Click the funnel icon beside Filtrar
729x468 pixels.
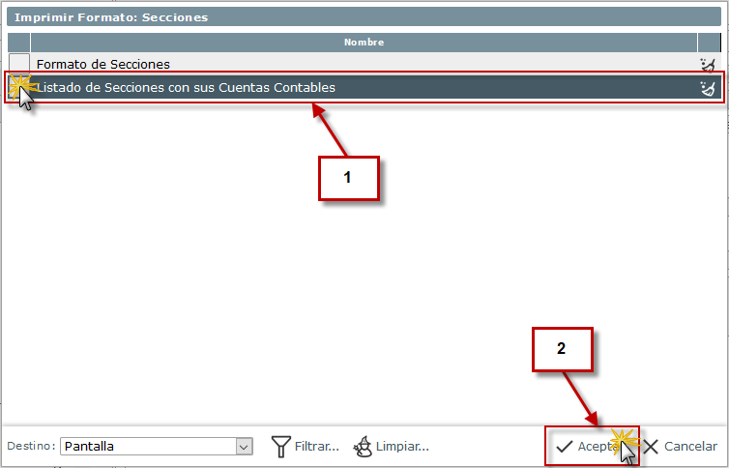[x=280, y=447]
